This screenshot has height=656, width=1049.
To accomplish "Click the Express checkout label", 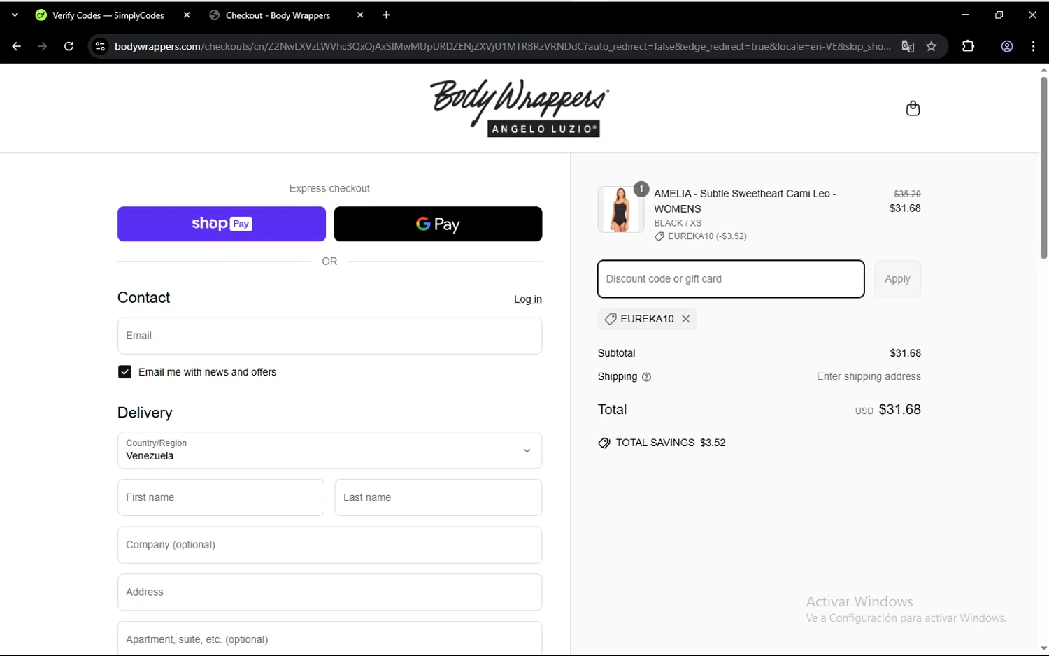I will pos(329,189).
